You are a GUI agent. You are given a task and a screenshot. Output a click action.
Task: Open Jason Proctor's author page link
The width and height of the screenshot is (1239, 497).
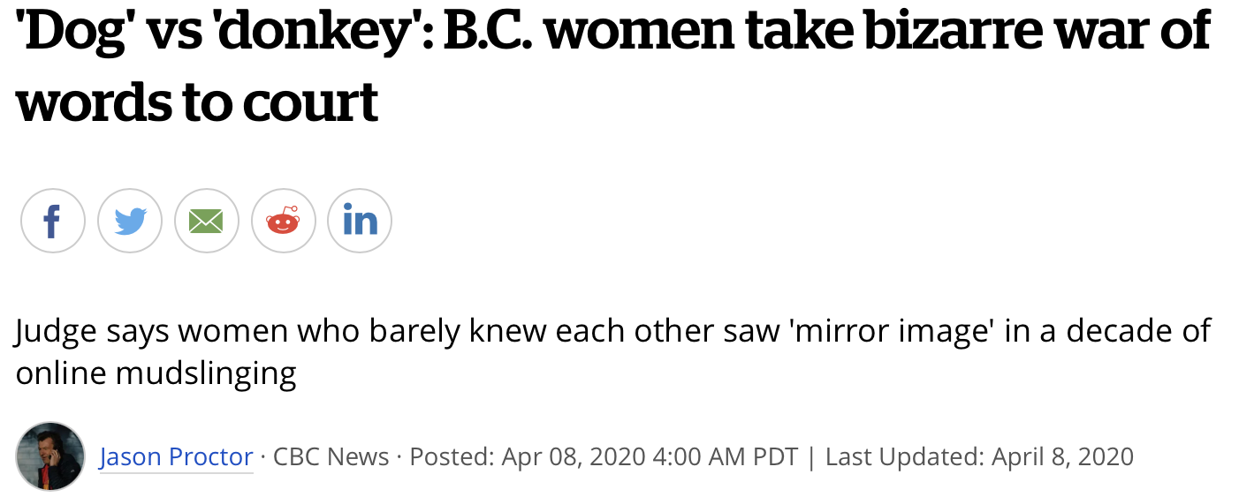[x=176, y=456]
